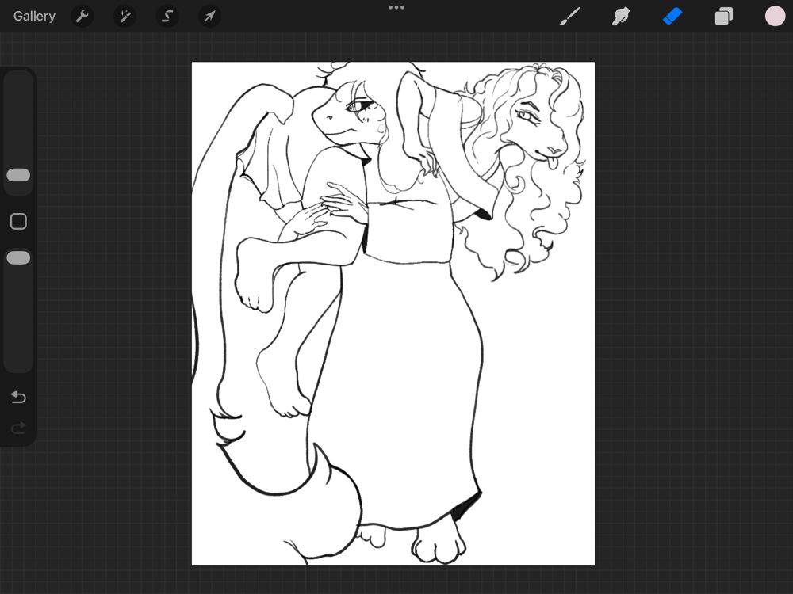Screen dimensions: 793x594
Task: Select the Smudge tool
Action: pos(621,16)
